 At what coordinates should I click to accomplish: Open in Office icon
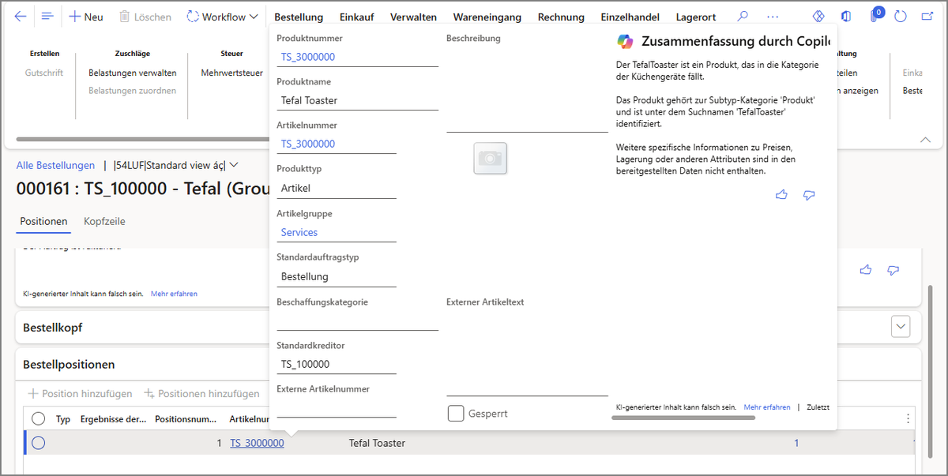click(x=846, y=17)
